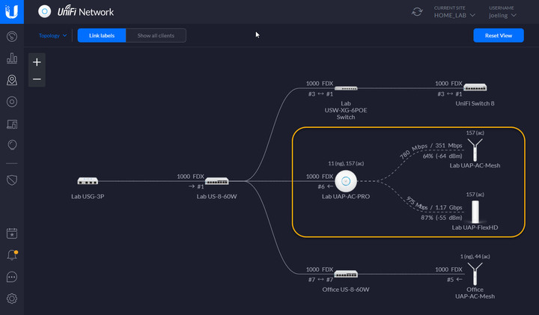Open the Clients page in sidebar
Viewport: 539px width, 315px height.
pyautogui.click(x=12, y=124)
